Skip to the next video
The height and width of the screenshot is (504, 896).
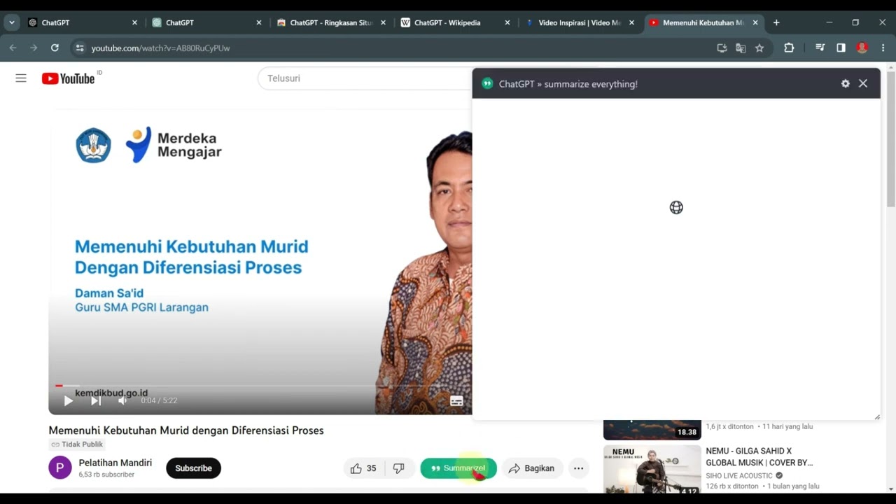coord(96,400)
